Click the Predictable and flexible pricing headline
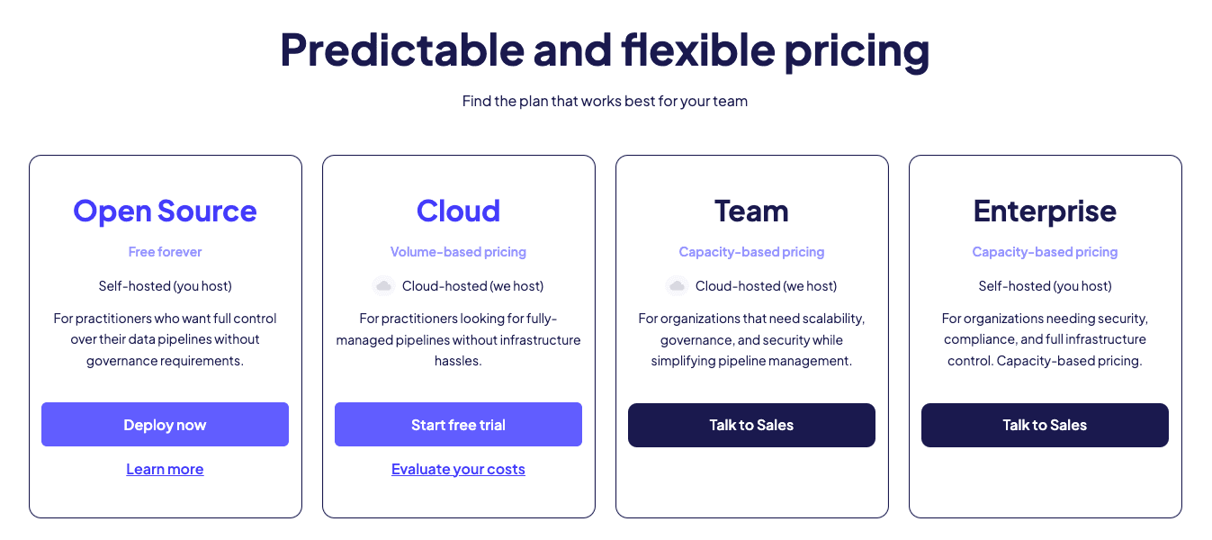1212x540 pixels. [605, 49]
